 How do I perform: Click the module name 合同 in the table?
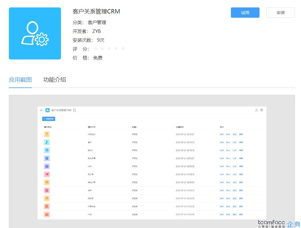[90, 190]
